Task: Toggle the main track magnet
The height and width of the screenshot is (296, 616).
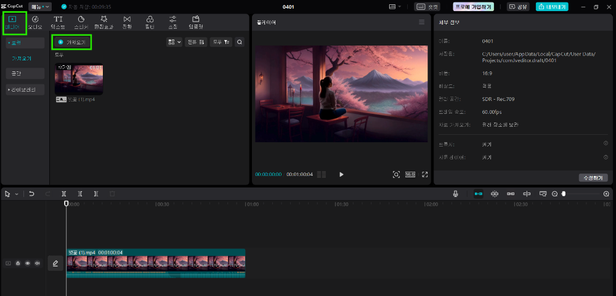Action: coord(479,194)
